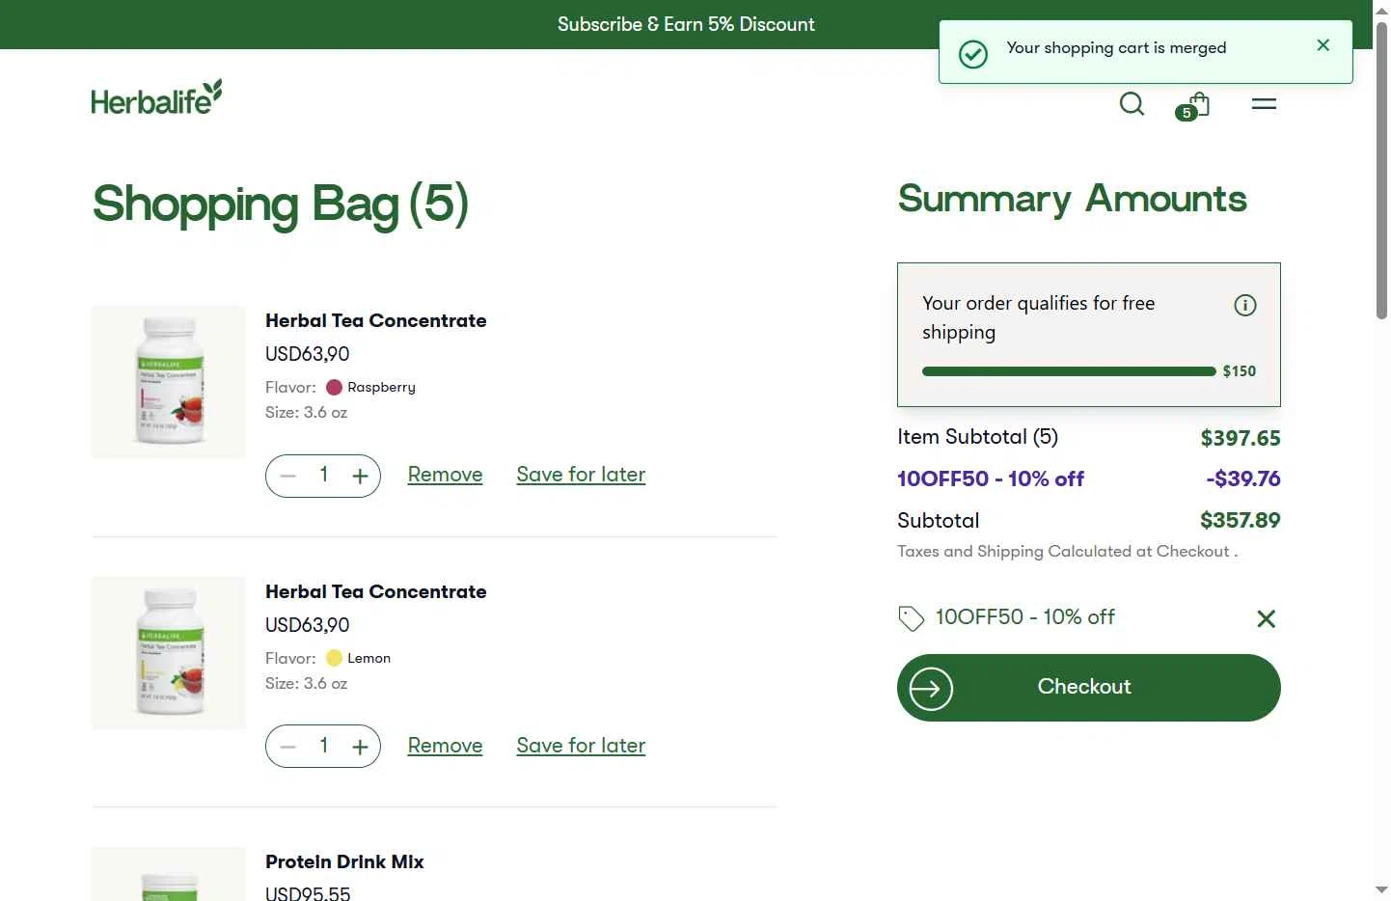
Task: Remove the Raspberry Herbal Tea Concentrate
Action: [x=445, y=475]
